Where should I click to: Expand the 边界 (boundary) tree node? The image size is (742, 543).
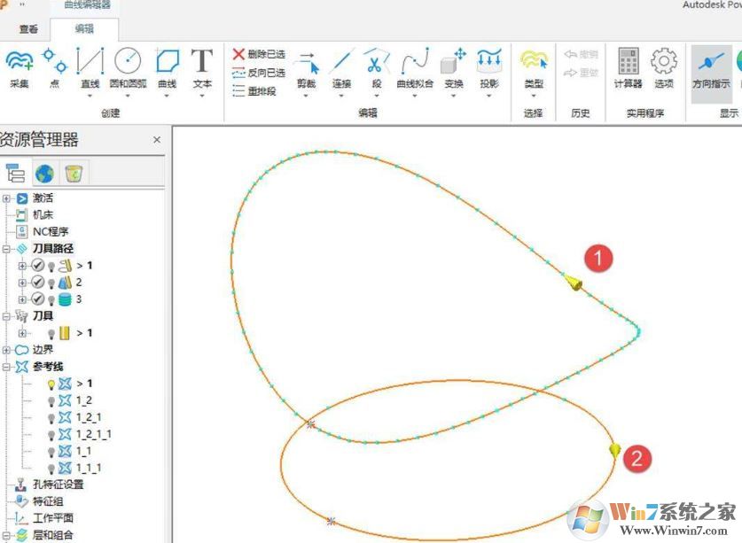tap(7, 350)
